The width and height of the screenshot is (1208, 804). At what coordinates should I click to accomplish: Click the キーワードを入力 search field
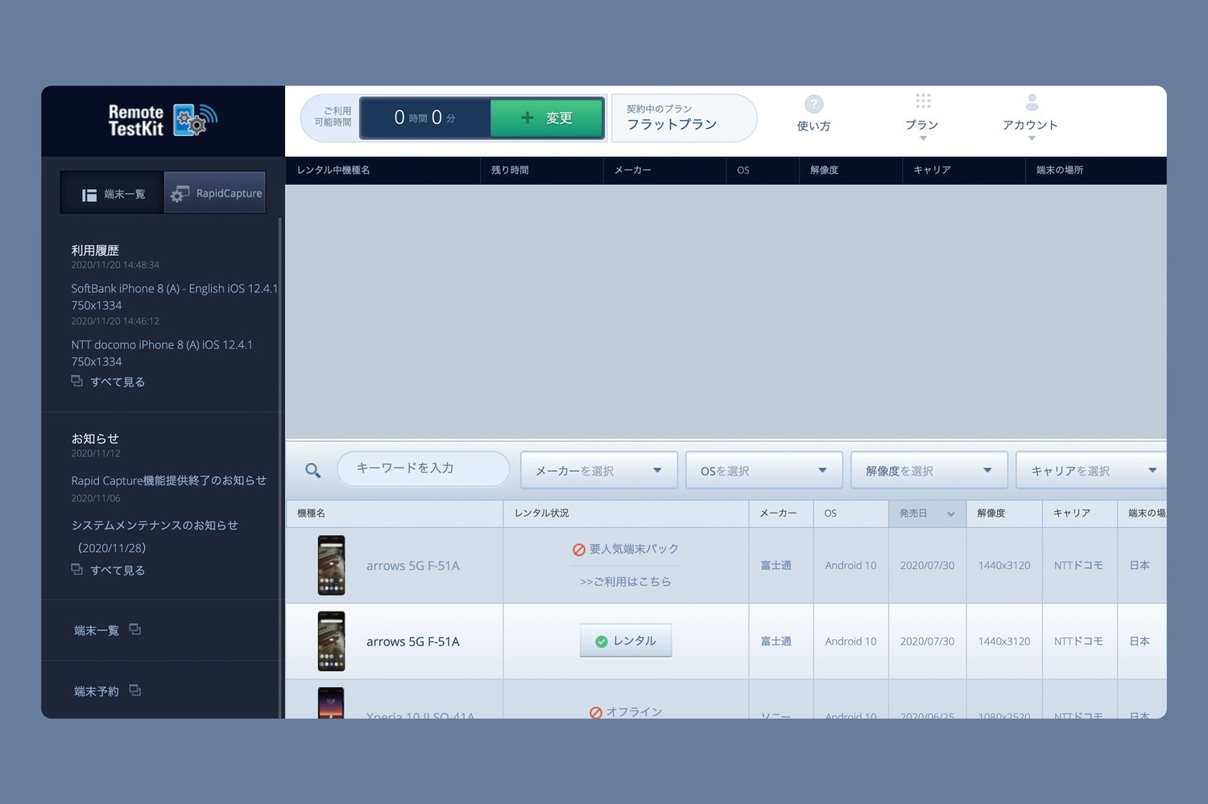pos(424,468)
